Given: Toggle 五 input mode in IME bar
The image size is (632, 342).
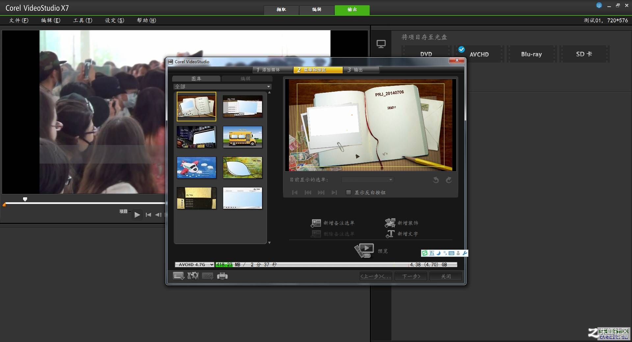Looking at the screenshot, I should pos(432,253).
